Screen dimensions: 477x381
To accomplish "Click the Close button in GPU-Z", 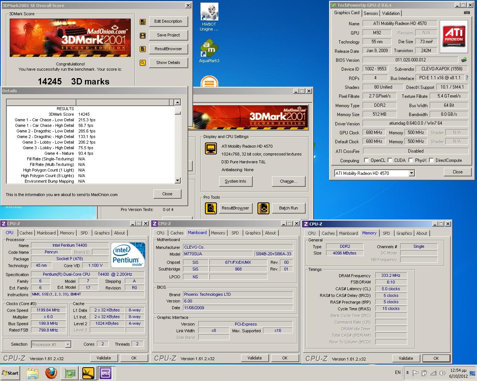I will pyautogui.click(x=458, y=172).
